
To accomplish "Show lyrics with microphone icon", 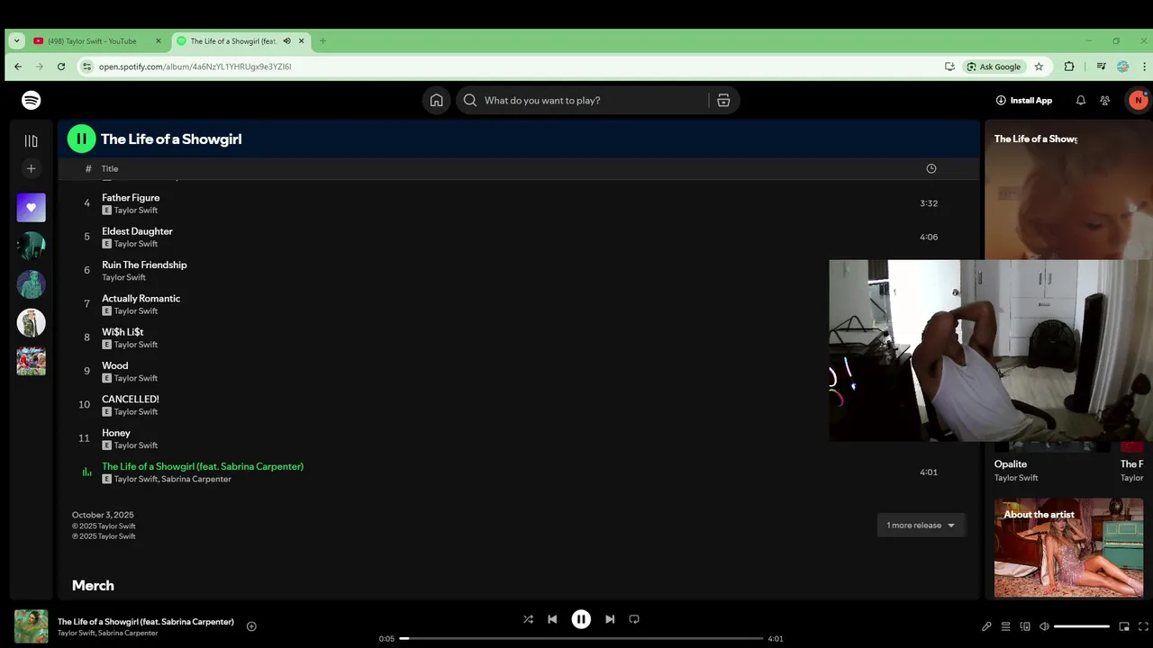I will [986, 626].
